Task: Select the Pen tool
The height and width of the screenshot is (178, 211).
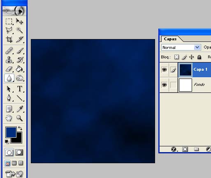Action: click(9, 98)
